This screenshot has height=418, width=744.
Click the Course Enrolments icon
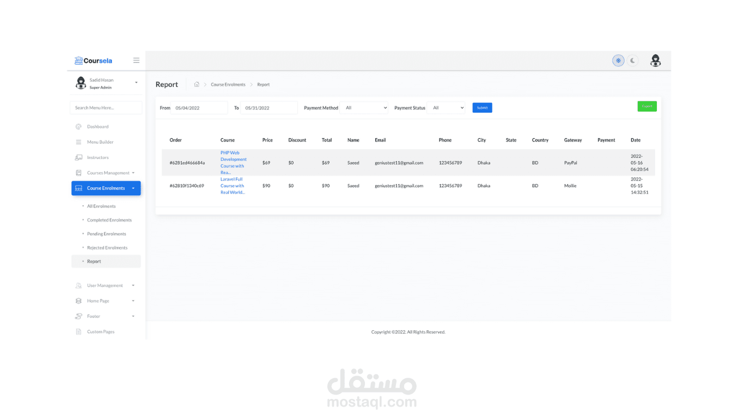[78, 188]
